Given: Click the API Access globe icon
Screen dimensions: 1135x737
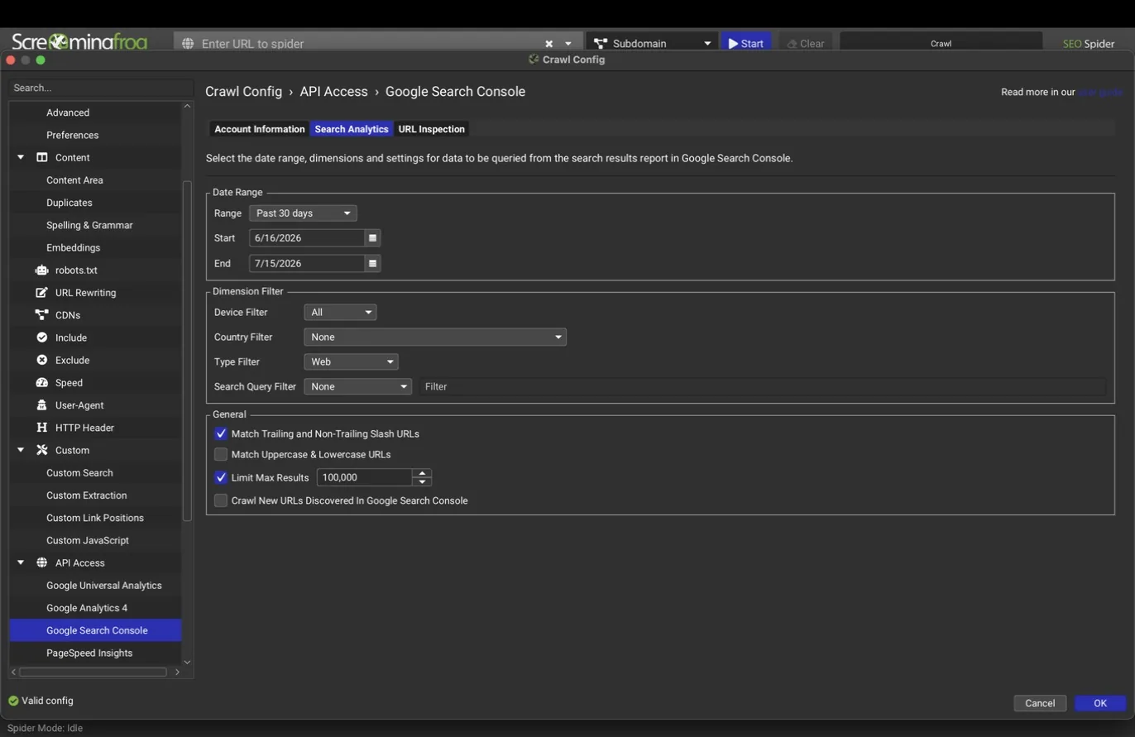Looking at the screenshot, I should (x=42, y=562).
